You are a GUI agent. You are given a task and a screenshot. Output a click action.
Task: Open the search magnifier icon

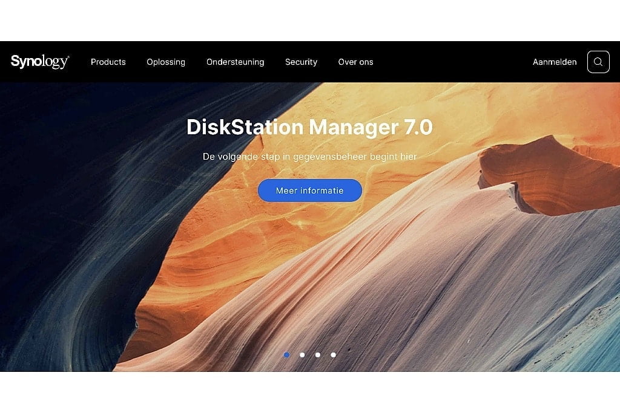(x=598, y=62)
